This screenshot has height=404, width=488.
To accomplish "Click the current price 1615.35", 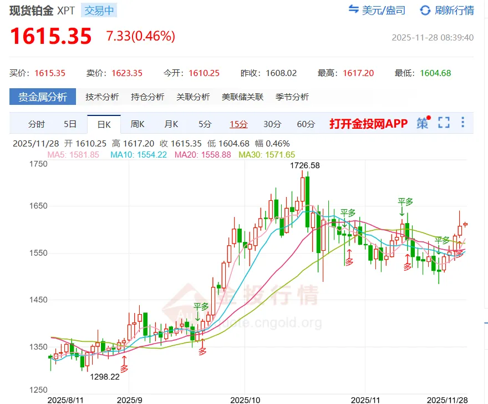I will tap(51, 36).
